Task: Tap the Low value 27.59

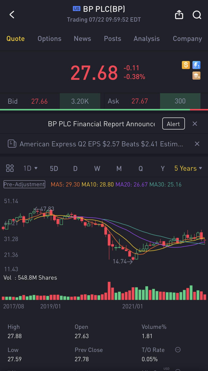Action: click(x=15, y=359)
